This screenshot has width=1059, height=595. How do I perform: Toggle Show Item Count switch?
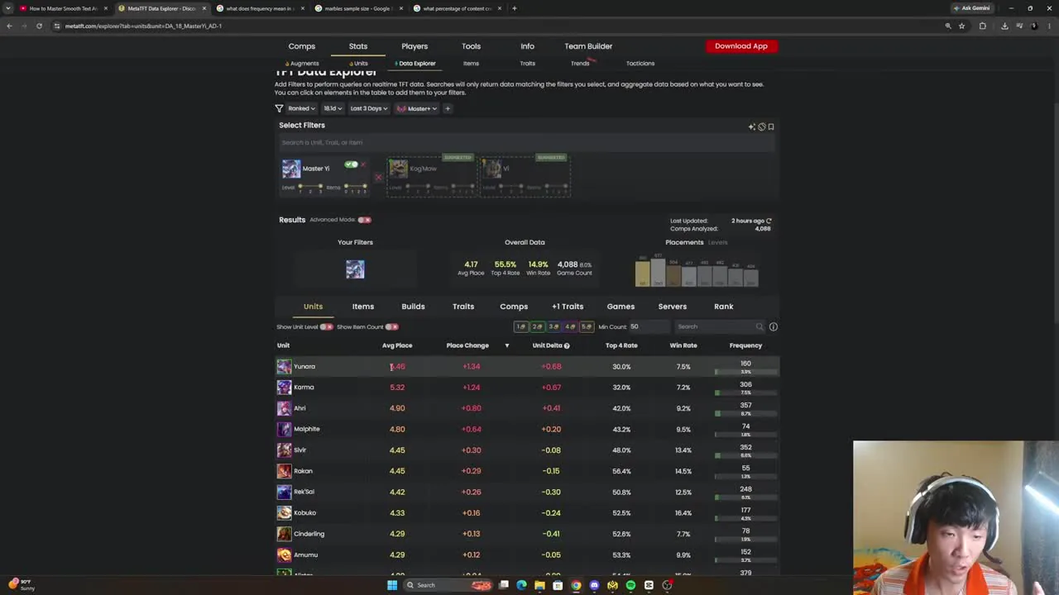click(x=391, y=326)
